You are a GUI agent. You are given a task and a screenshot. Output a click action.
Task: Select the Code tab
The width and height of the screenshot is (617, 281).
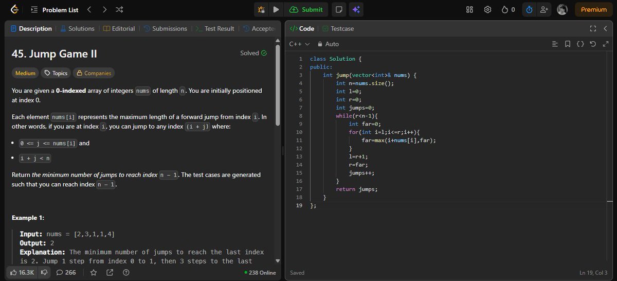tap(302, 28)
